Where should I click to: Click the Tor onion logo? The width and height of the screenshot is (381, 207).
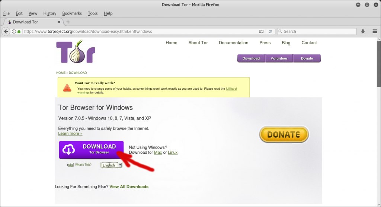tap(76, 52)
